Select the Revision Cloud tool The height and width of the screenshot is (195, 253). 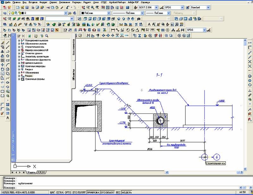tap(8, 74)
